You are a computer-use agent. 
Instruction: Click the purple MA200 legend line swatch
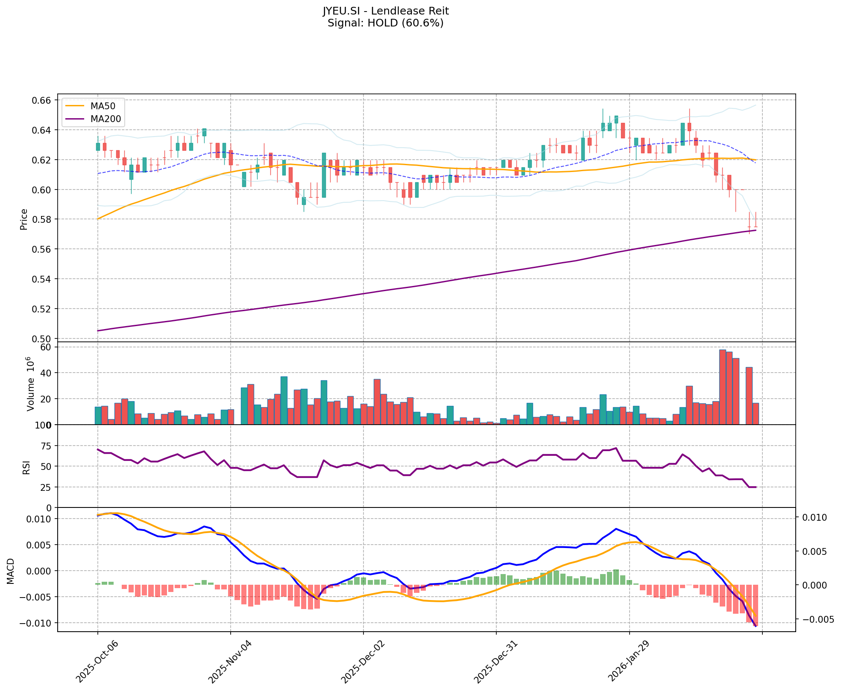(75, 119)
